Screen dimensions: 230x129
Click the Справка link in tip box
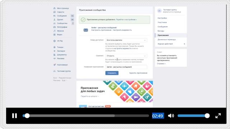click(161, 64)
